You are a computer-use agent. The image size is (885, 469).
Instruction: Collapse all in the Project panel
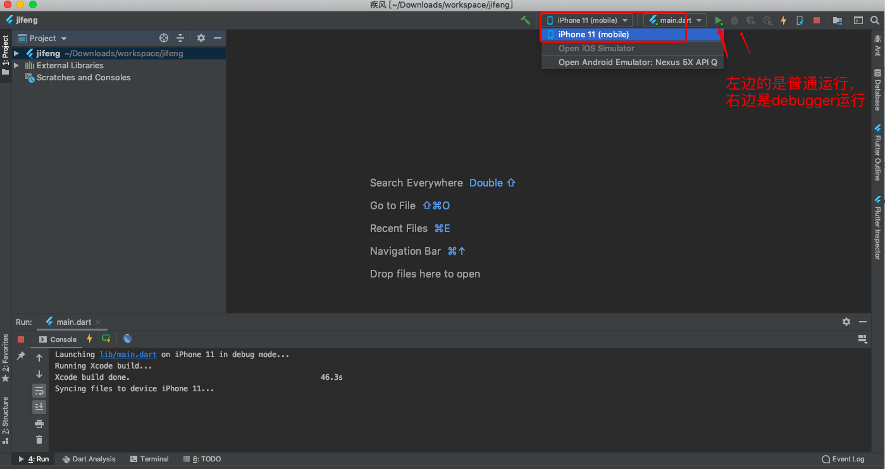(x=180, y=38)
